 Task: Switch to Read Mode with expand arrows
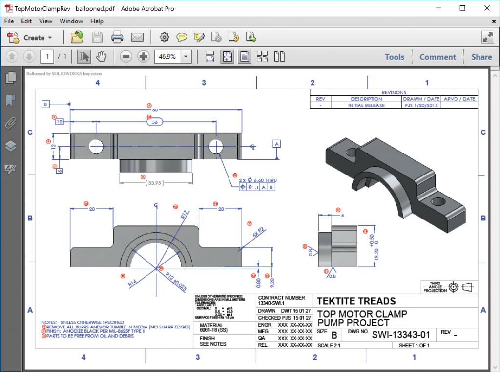[x=488, y=37]
